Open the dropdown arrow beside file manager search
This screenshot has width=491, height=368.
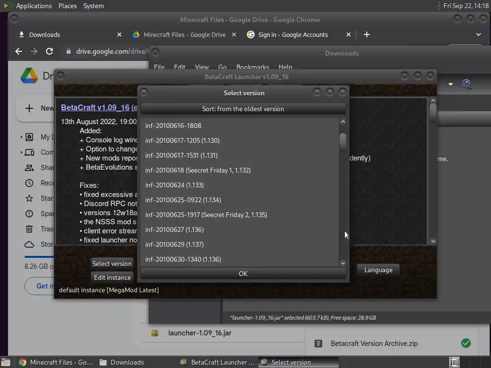451,84
